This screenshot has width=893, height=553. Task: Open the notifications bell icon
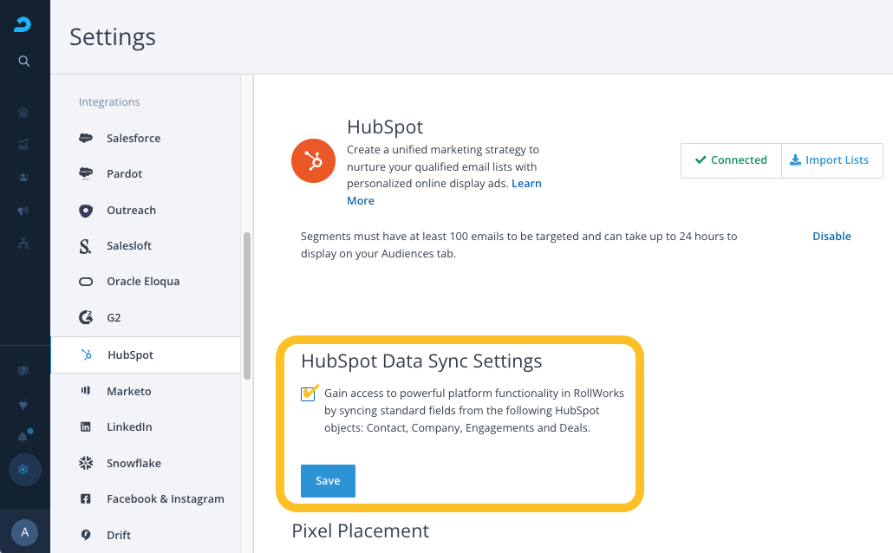click(23, 437)
